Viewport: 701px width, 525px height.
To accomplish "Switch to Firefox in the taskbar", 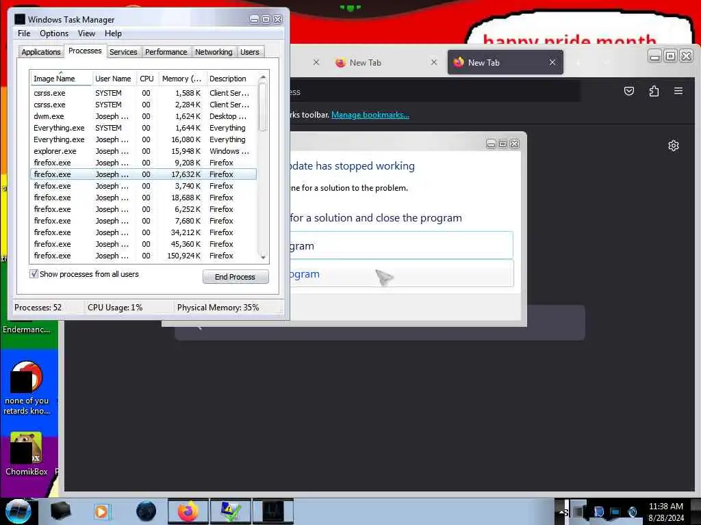I will pyautogui.click(x=188, y=511).
